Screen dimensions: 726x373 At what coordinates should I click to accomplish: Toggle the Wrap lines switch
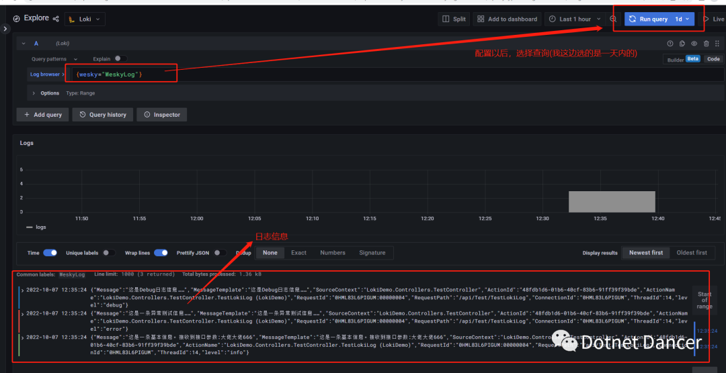(x=161, y=253)
